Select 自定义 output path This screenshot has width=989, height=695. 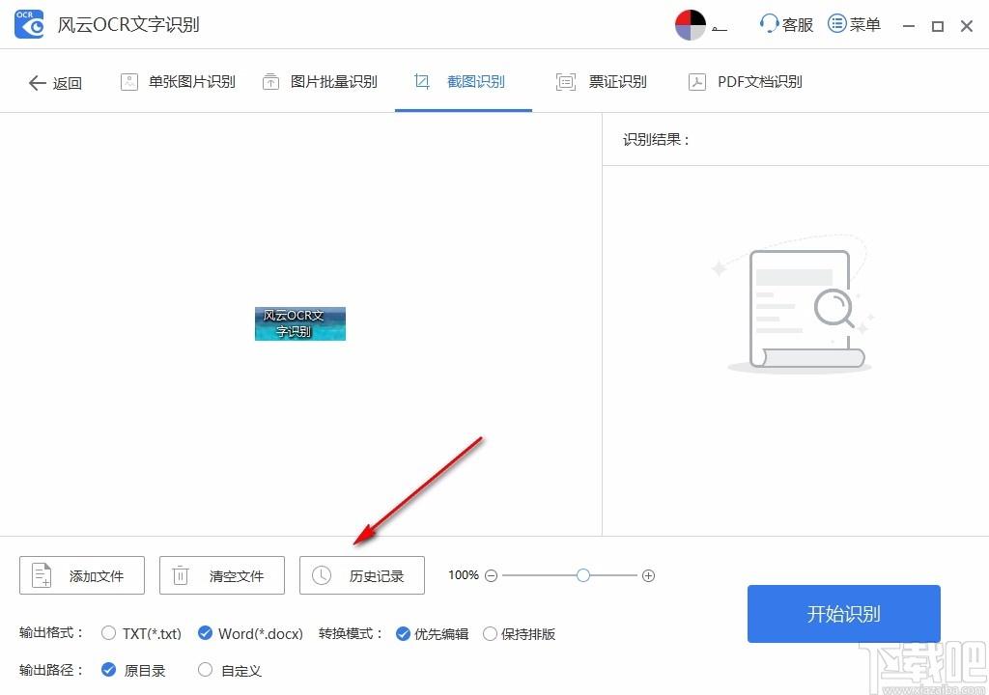230,671
